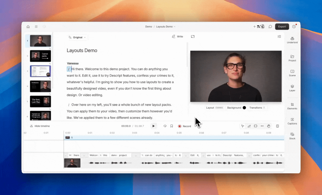Click the sync status icon in the top bar
Image resolution: width=322 pixels, height=195 pixels.
point(44,27)
